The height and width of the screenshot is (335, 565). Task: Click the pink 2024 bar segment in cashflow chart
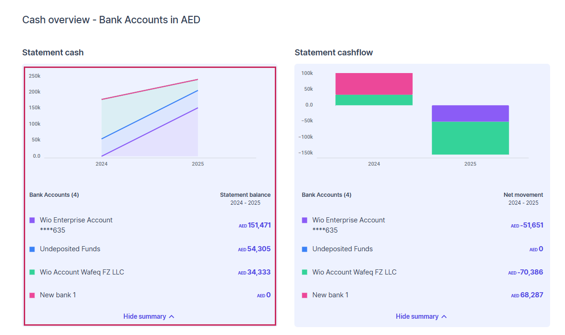tap(374, 84)
